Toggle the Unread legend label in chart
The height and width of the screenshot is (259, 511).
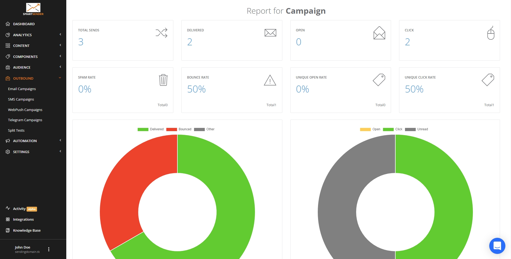click(x=422, y=129)
